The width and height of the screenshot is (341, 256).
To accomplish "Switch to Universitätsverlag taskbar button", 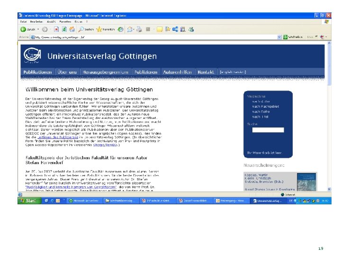I will click(x=268, y=201).
